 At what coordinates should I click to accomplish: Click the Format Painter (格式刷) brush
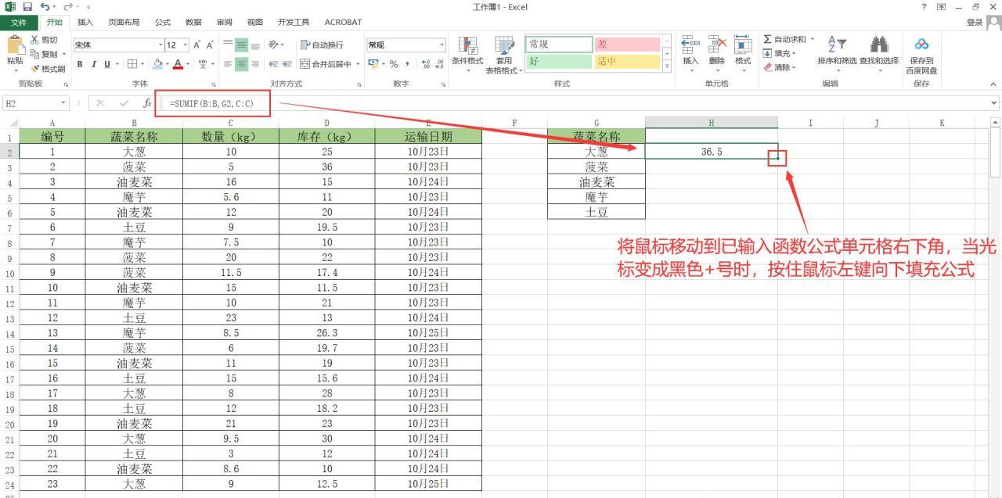coord(36,69)
